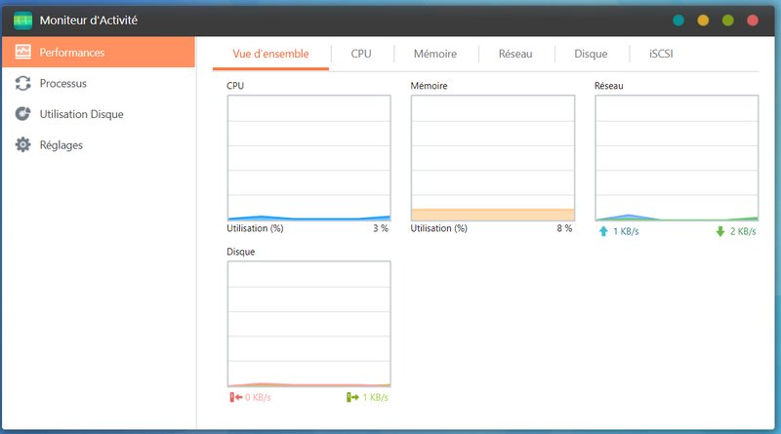Viewport: 781px width, 434px height.
Task: Open the Mémoire usage graph
Action: (493, 158)
